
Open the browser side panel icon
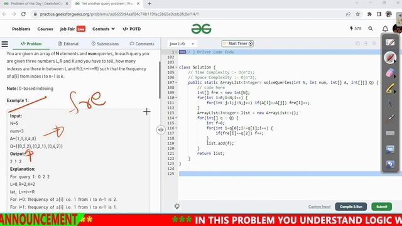coord(379,14)
